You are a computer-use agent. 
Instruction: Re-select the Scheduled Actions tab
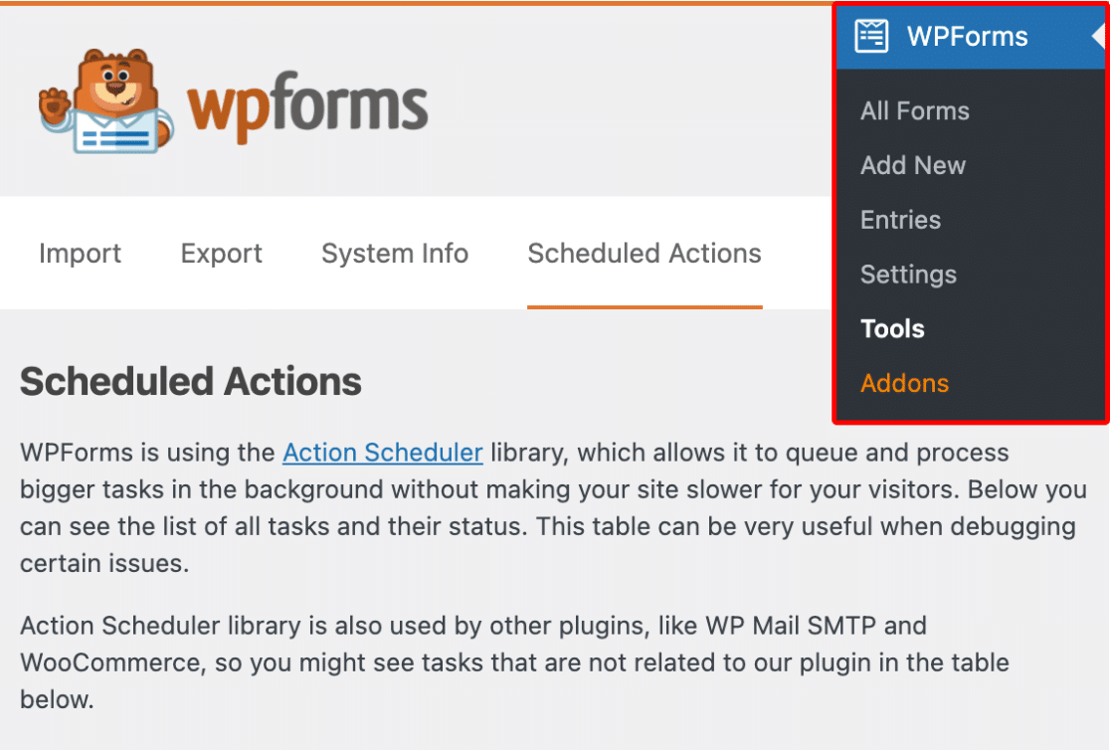point(644,254)
